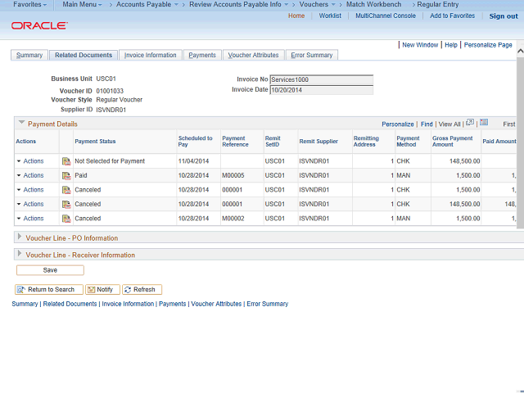Image resolution: width=524 pixels, height=393 pixels.
Task: Switch to the Invoice Information tab
Action: click(x=150, y=55)
